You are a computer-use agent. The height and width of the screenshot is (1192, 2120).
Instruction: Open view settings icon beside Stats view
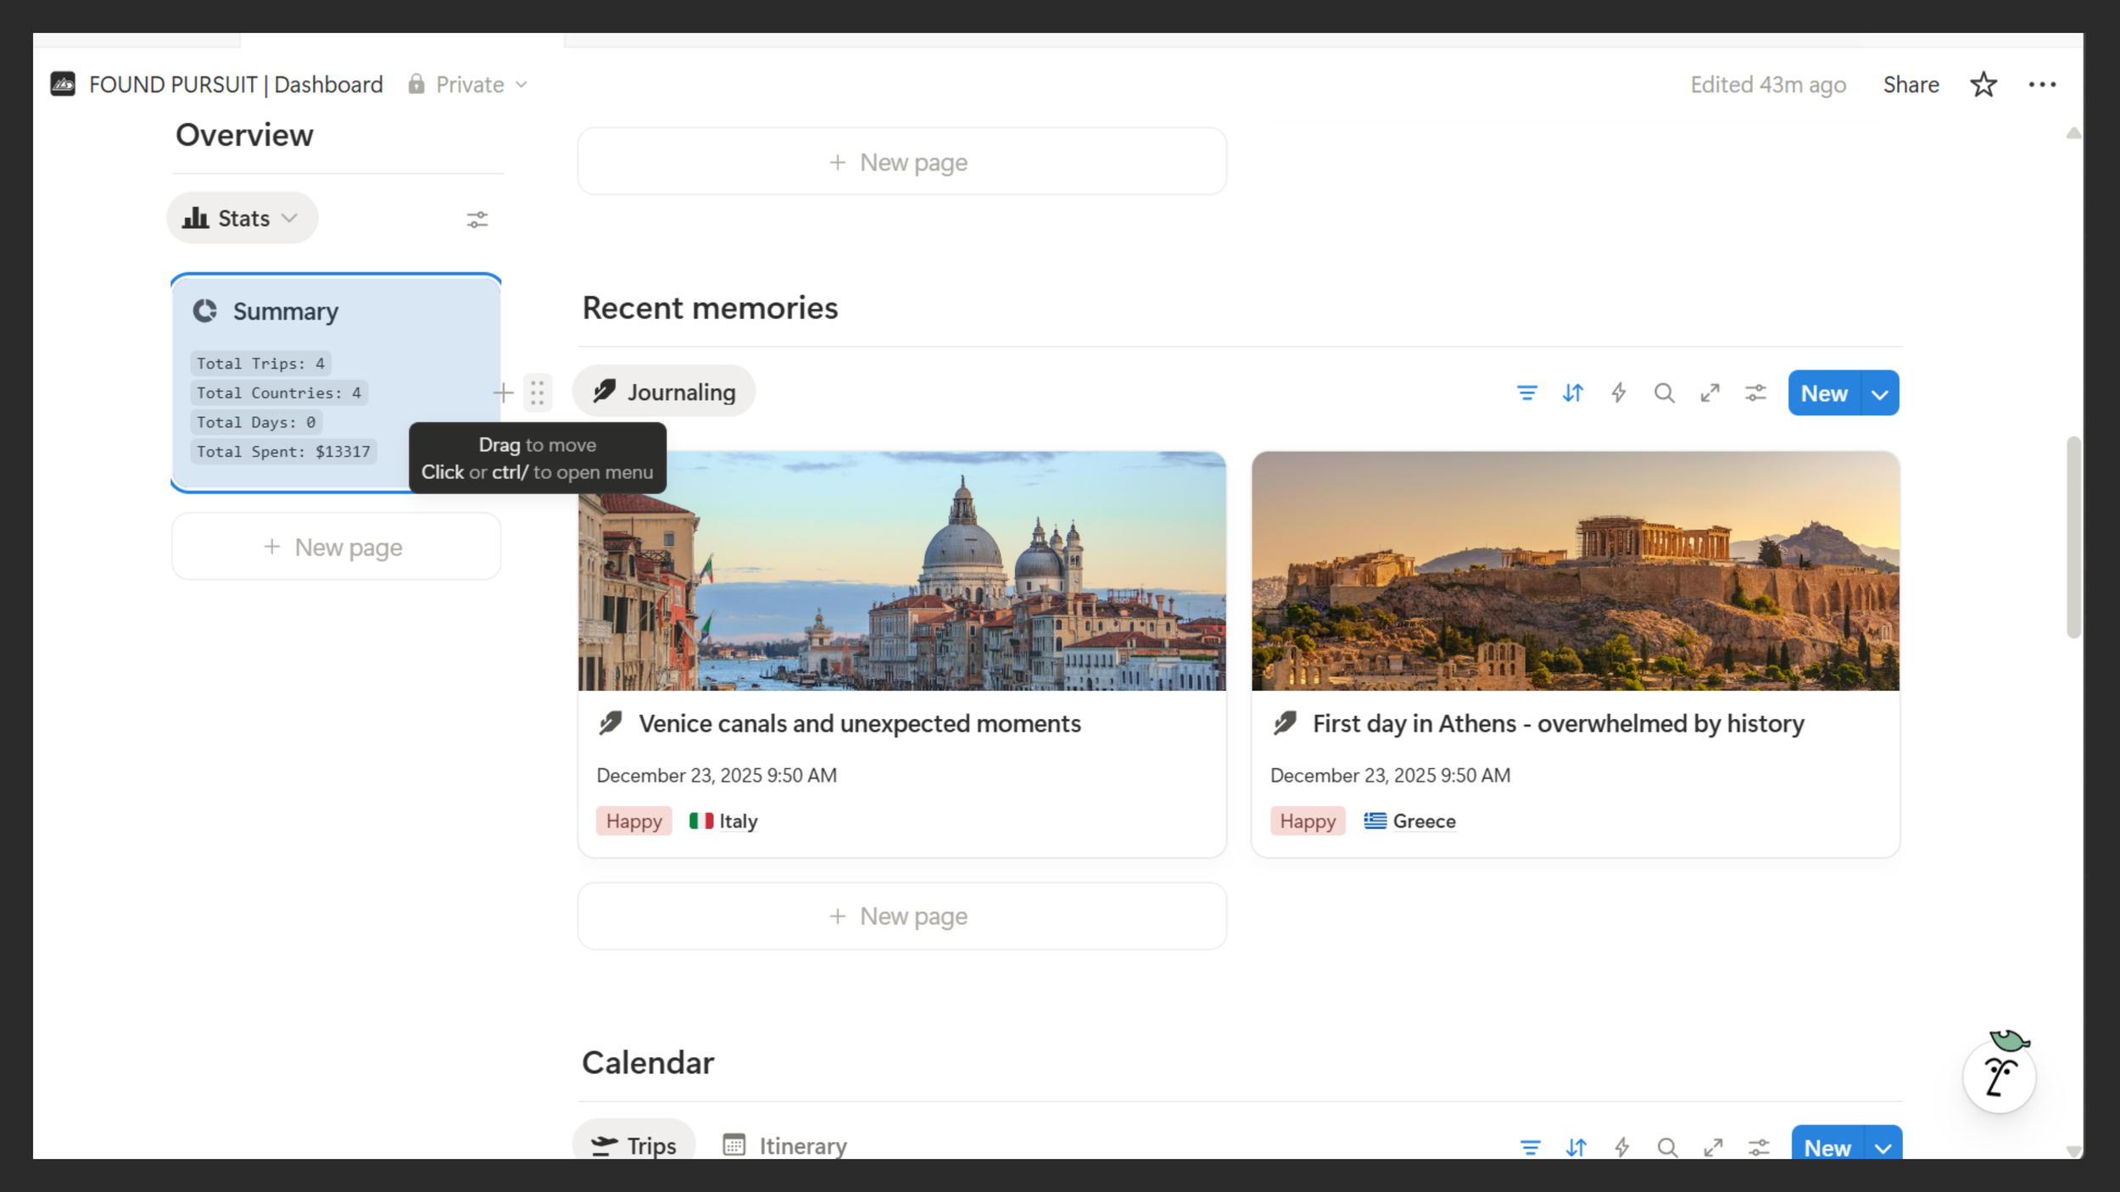(477, 220)
